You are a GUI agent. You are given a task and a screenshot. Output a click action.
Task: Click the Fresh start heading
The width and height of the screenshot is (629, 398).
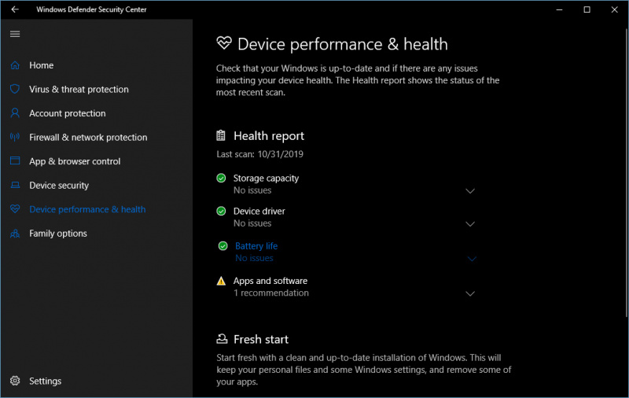(x=261, y=340)
